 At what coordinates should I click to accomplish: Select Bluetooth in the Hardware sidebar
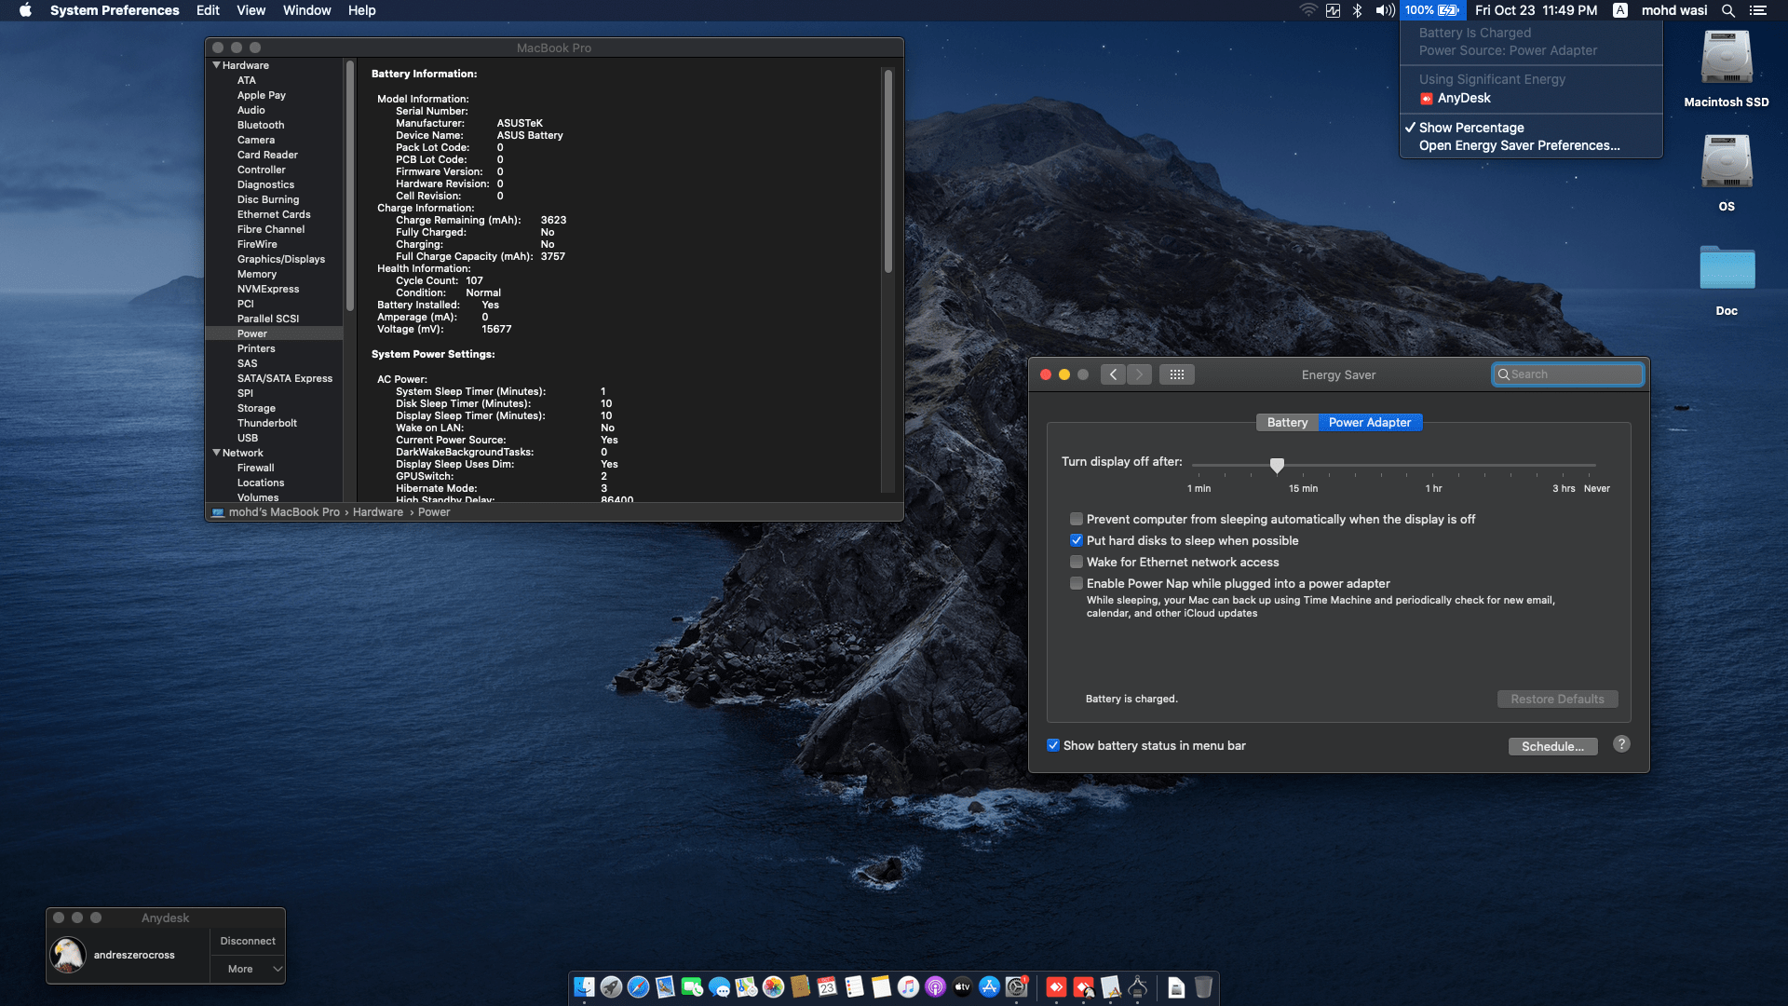click(x=261, y=125)
